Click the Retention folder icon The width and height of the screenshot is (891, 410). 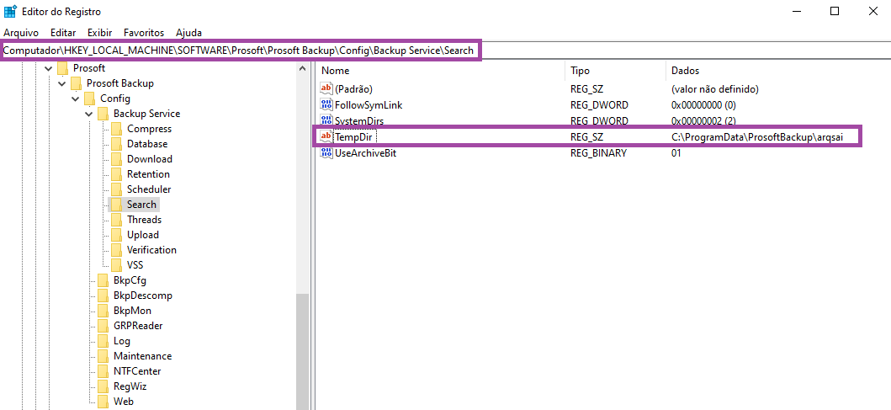click(116, 174)
